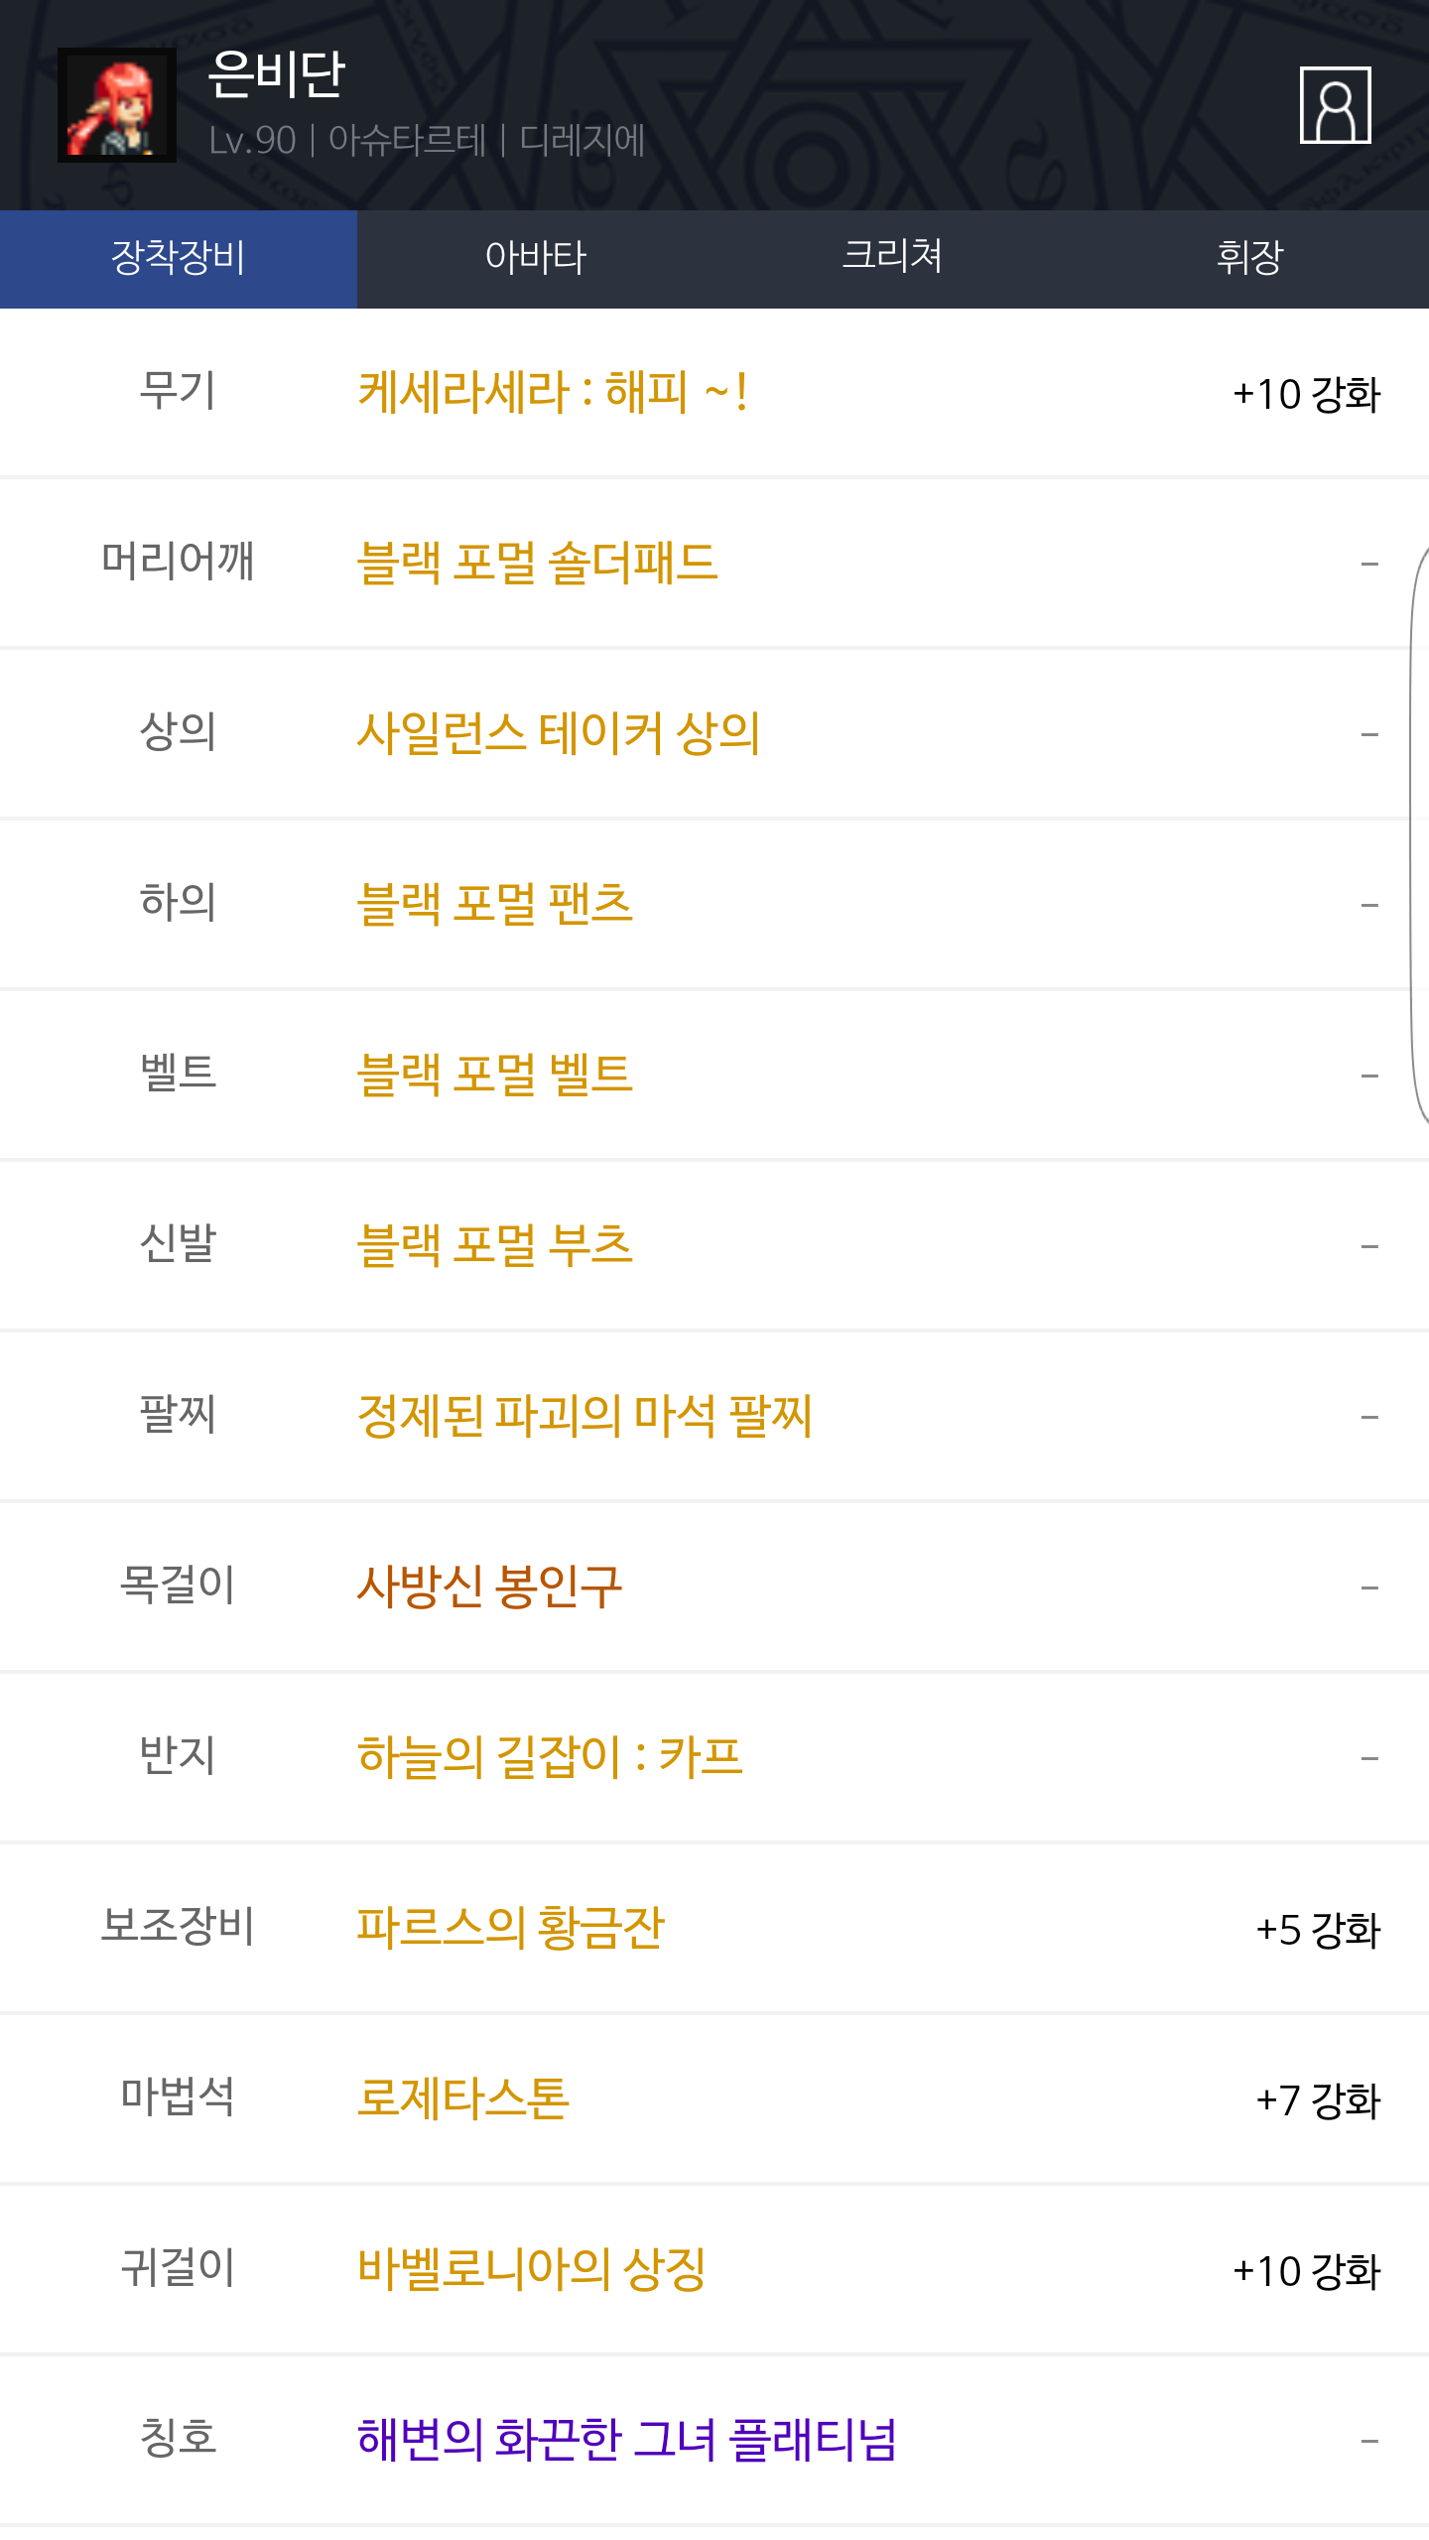Open weapon item 케세라세라 : 해피 ~!
This screenshot has width=1429, height=2540.
pos(552,393)
